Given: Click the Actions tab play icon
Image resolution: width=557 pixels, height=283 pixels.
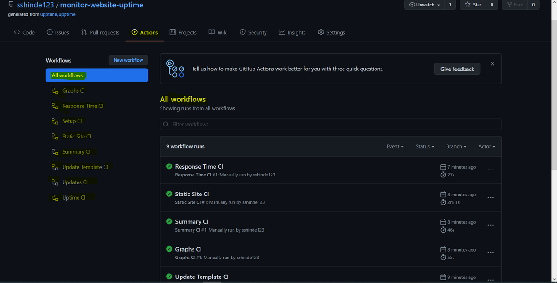Looking at the screenshot, I should 135,32.
